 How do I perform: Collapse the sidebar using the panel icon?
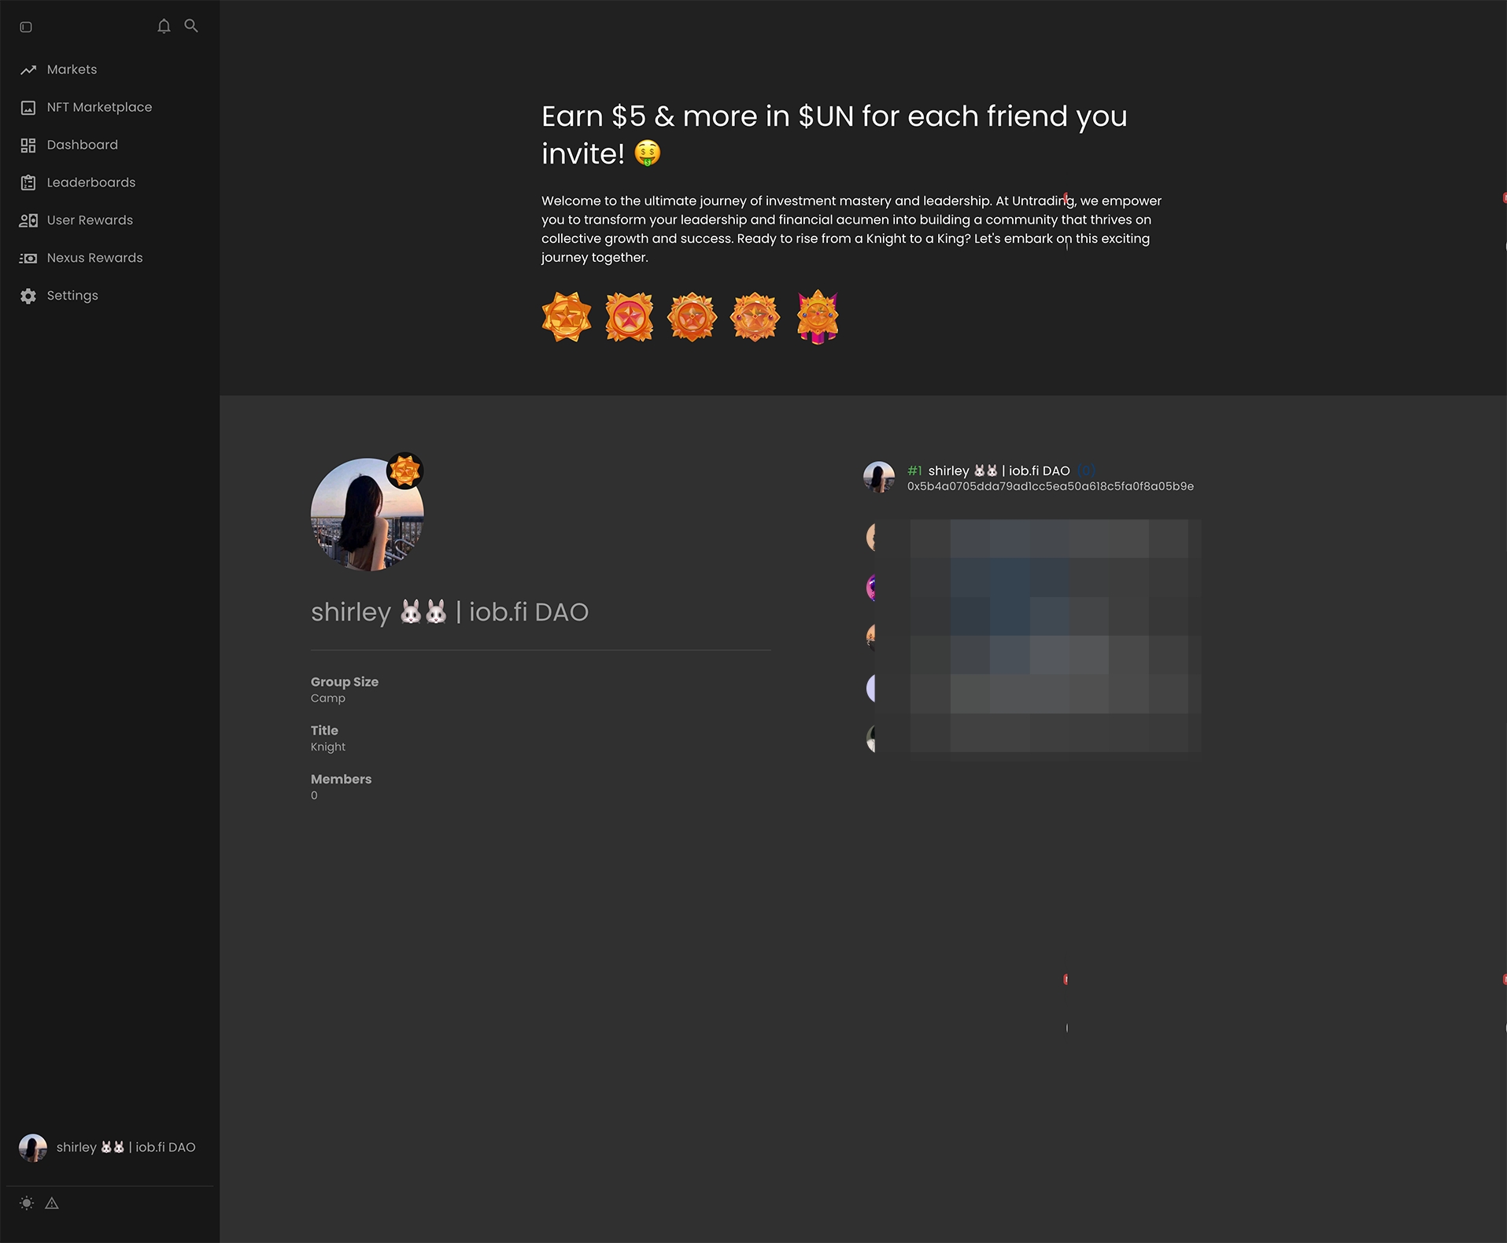pos(26,27)
